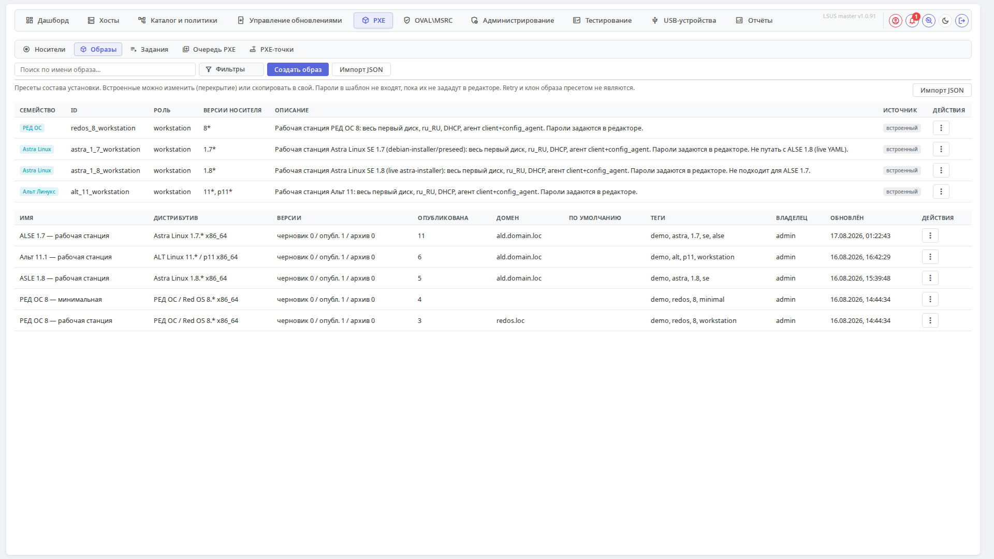Screen dimensions: 994x559
Task: Click Astra Linux badge for astra_1_8_workstation
Action: coord(37,170)
